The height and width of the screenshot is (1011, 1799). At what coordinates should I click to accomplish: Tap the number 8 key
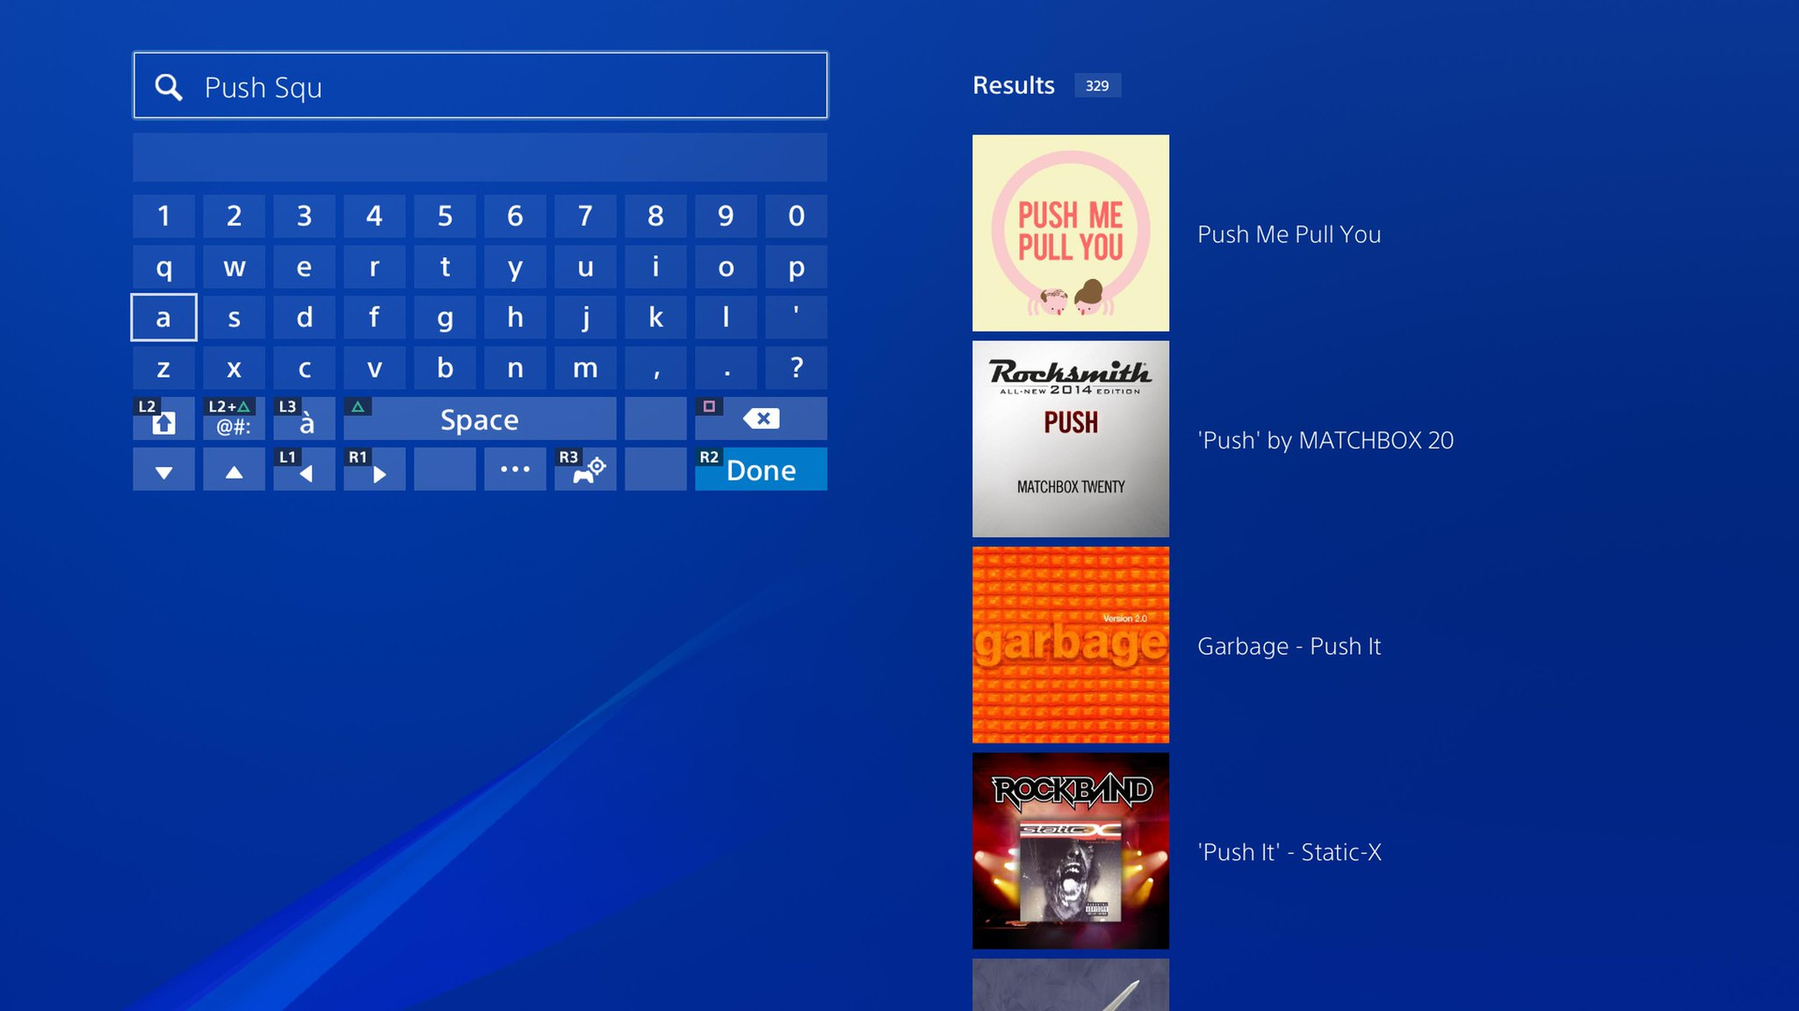[655, 216]
